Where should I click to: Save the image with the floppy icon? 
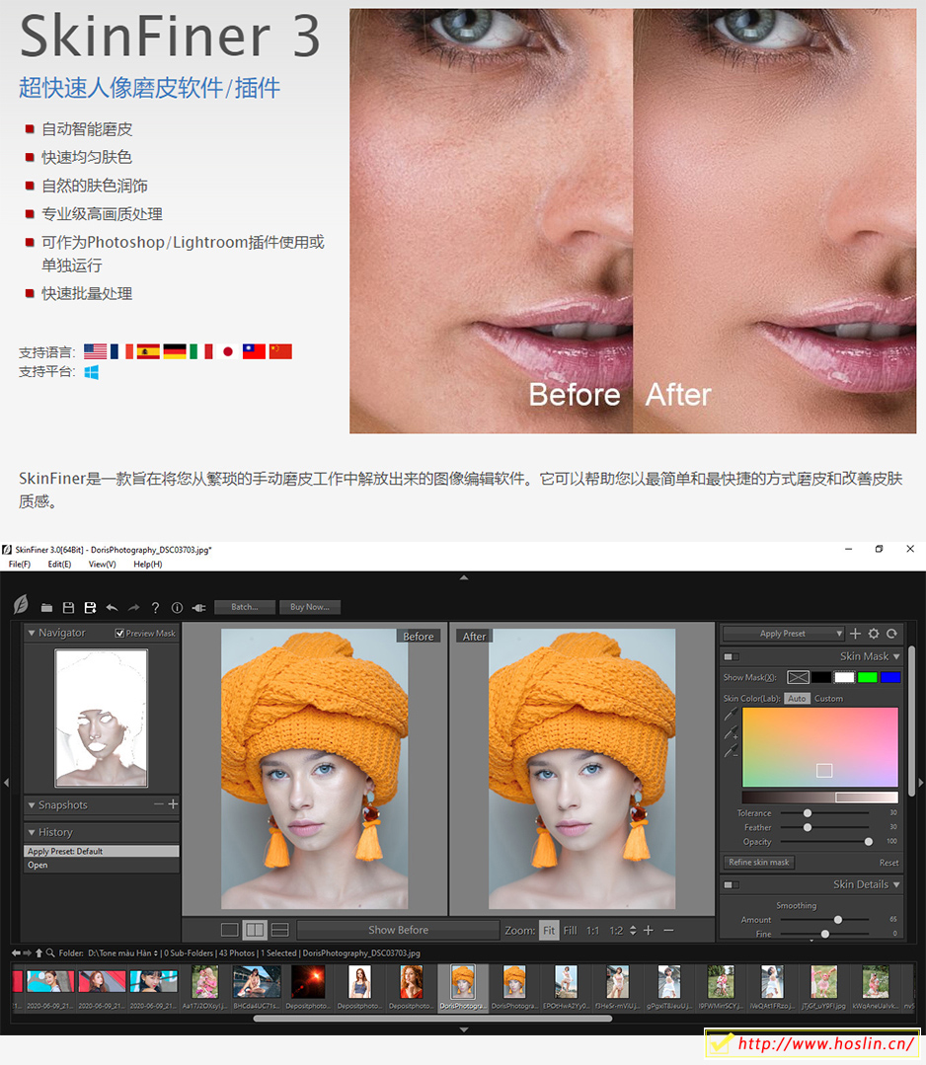click(x=69, y=607)
